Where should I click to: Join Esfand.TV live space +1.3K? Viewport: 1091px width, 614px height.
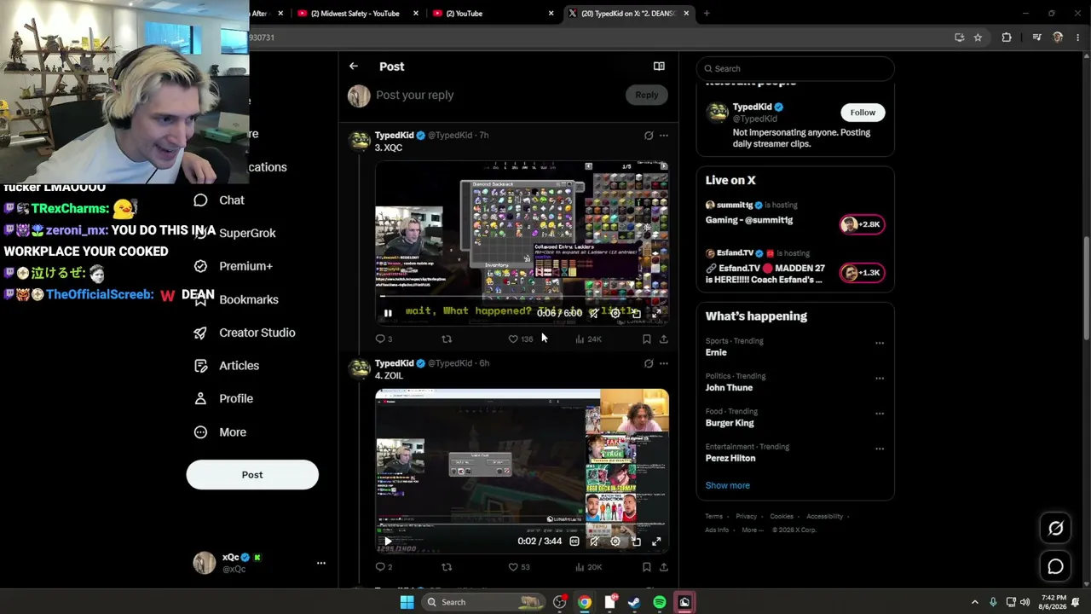(x=863, y=273)
